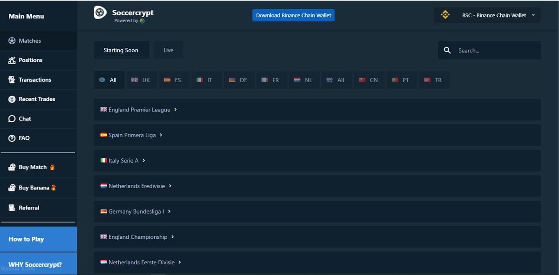
Task: Click the Netherlands Eerste Divisie text
Action: [x=142, y=262]
